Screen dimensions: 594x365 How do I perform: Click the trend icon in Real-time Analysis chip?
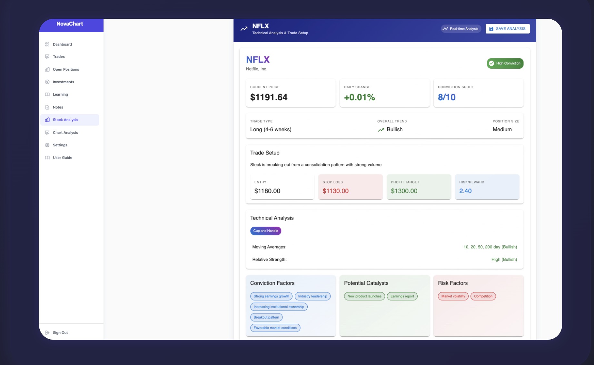point(445,29)
